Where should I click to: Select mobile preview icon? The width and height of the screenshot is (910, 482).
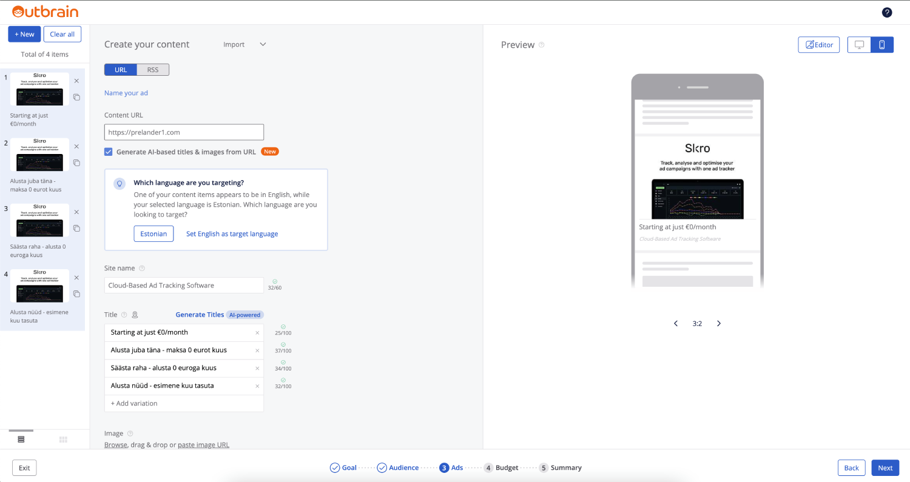point(882,44)
